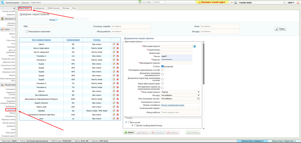Open the UAH currency dropdown
Viewport: 301px width, 143px height.
point(291,2)
